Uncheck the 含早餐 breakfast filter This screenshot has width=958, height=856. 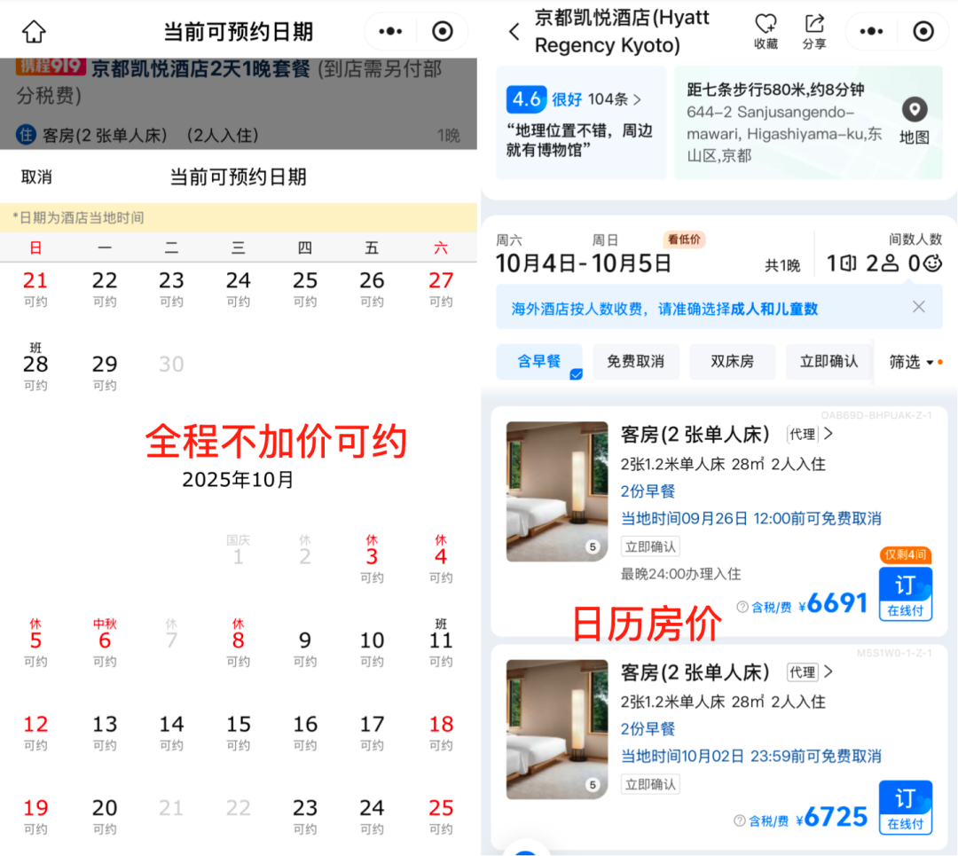(x=538, y=361)
